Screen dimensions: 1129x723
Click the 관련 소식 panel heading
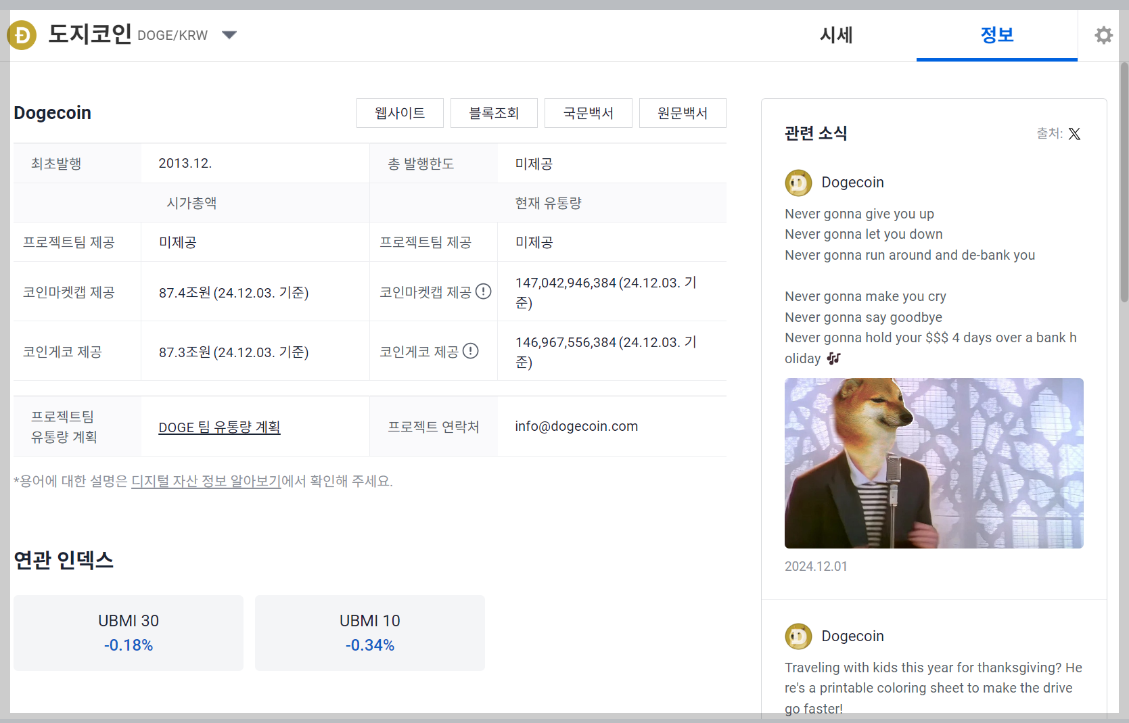click(816, 133)
